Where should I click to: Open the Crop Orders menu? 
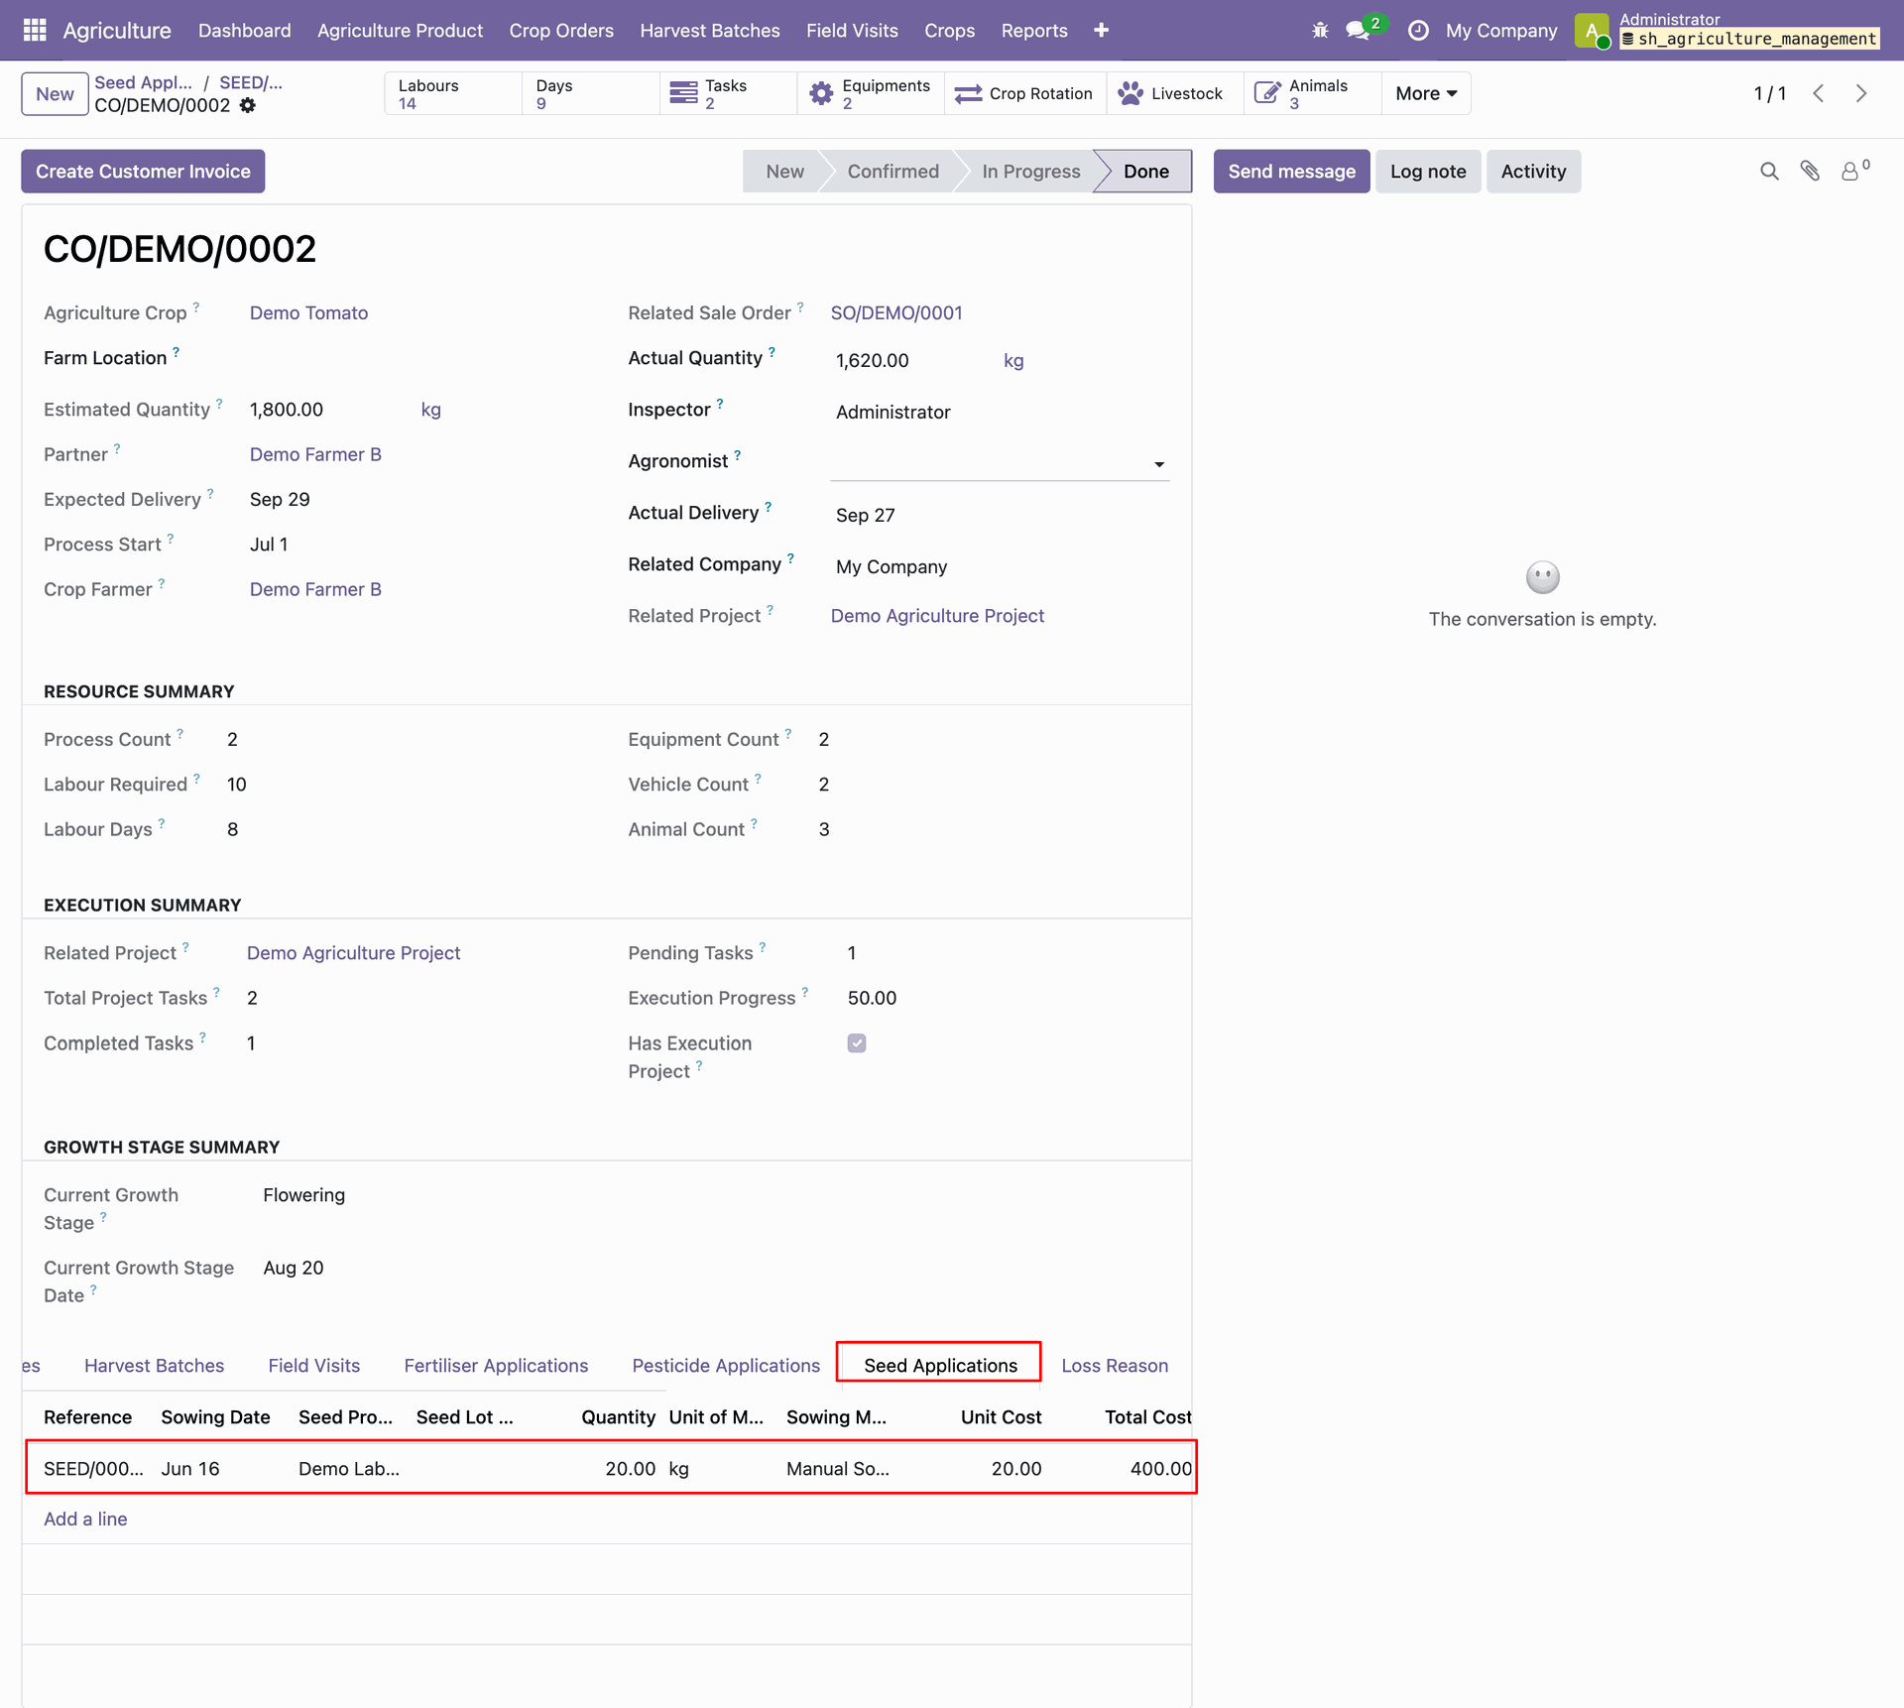(561, 31)
